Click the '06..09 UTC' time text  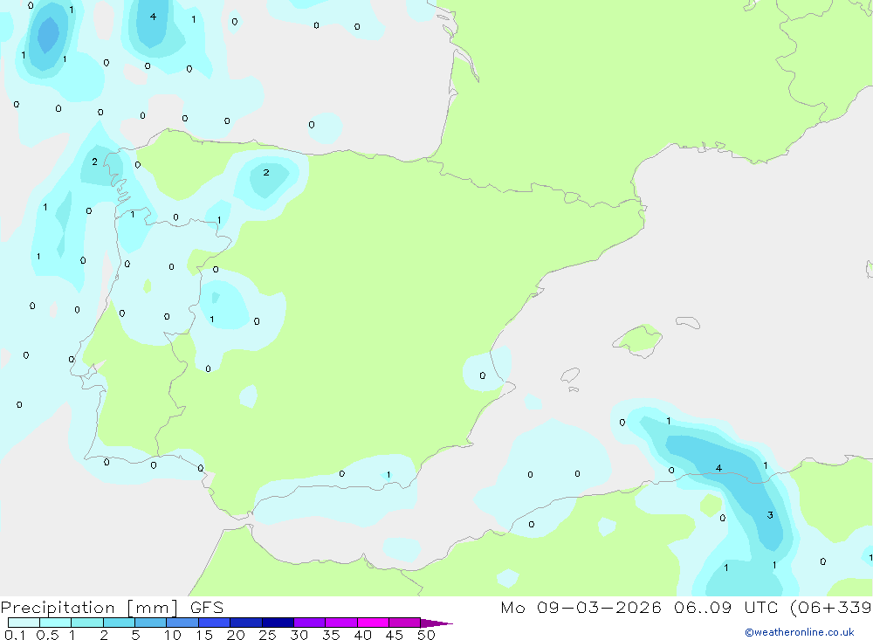tap(725, 607)
